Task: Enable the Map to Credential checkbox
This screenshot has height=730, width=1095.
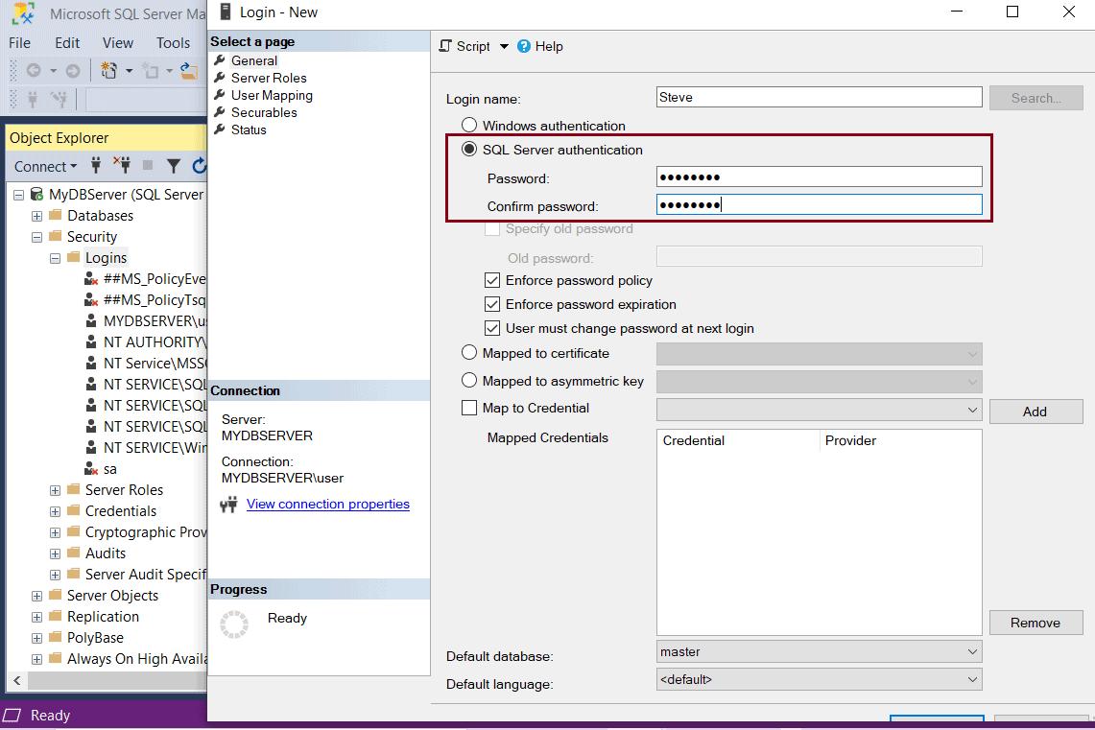Action: 469,408
